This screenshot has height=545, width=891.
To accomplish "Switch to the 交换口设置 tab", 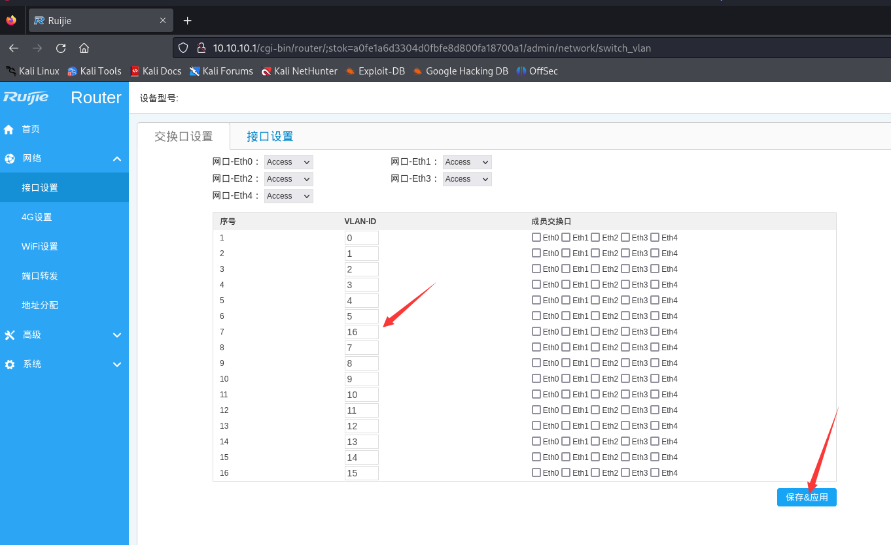I will coord(184,136).
